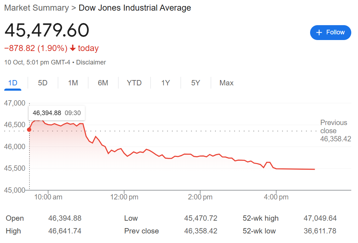Click the plus icon on Follow button
Viewport: 358px width, 243px height.
319,33
